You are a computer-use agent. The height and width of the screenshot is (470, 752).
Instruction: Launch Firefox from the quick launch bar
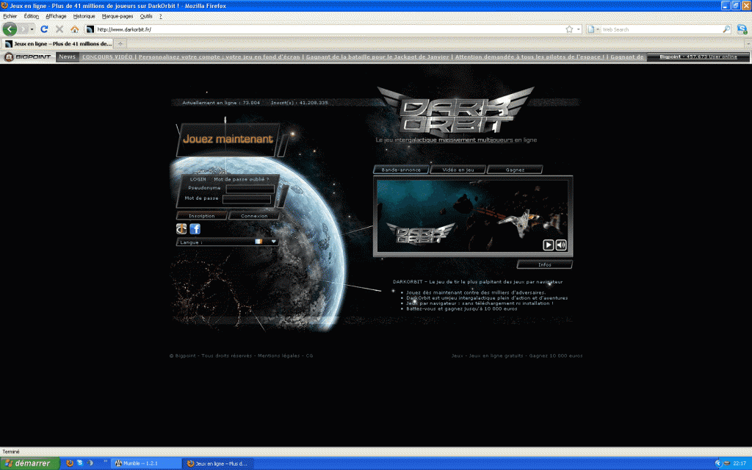click(x=70, y=463)
